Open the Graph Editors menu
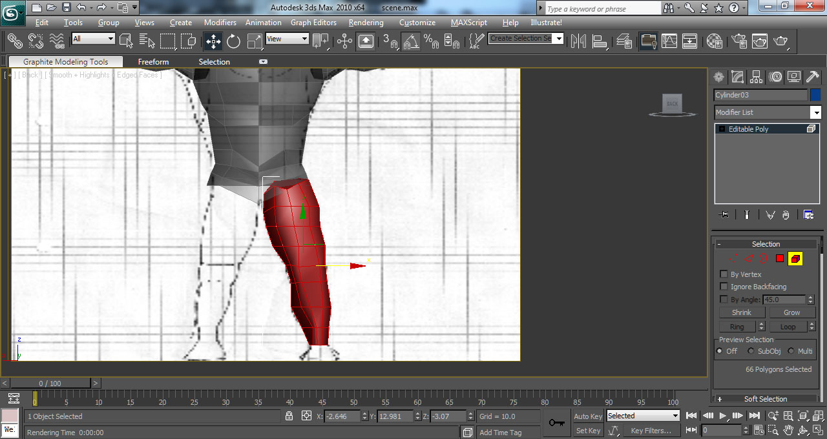The width and height of the screenshot is (827, 439). (313, 23)
